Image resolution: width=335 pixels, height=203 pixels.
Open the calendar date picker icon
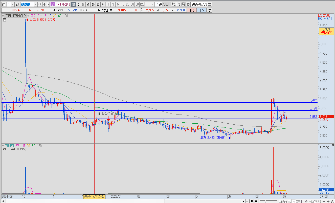point(210,4)
